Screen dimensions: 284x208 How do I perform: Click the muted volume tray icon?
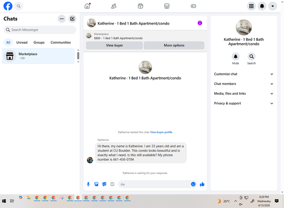point(241,205)
